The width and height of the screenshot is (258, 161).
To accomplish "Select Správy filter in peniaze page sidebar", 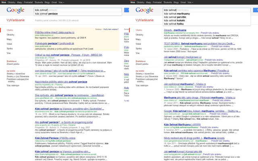I will tap(10, 48).
